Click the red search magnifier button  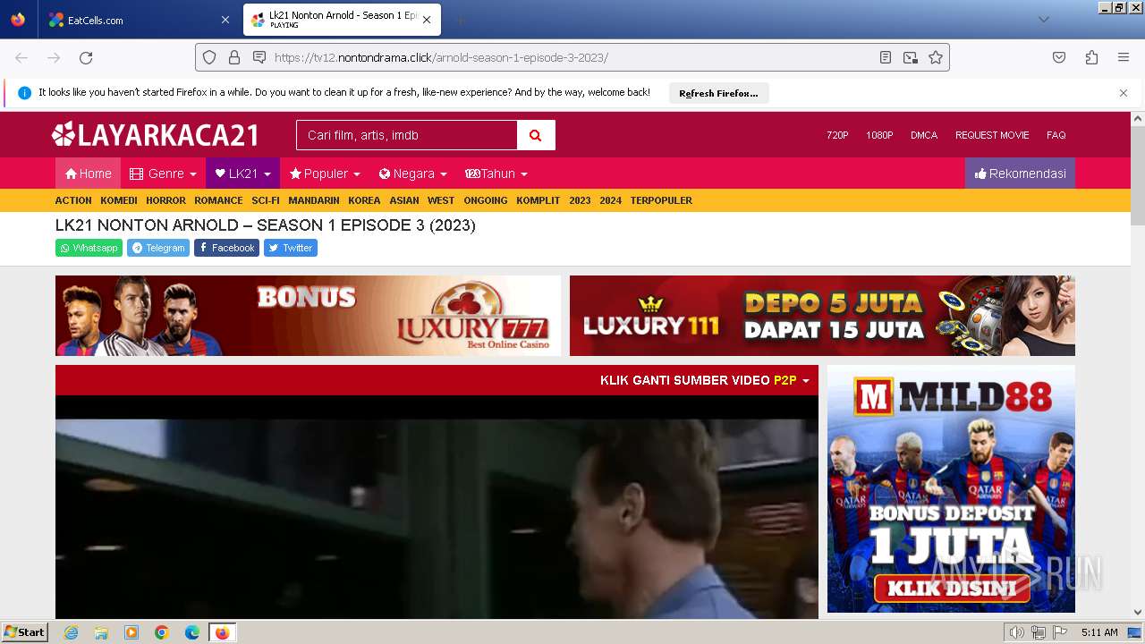tap(536, 135)
